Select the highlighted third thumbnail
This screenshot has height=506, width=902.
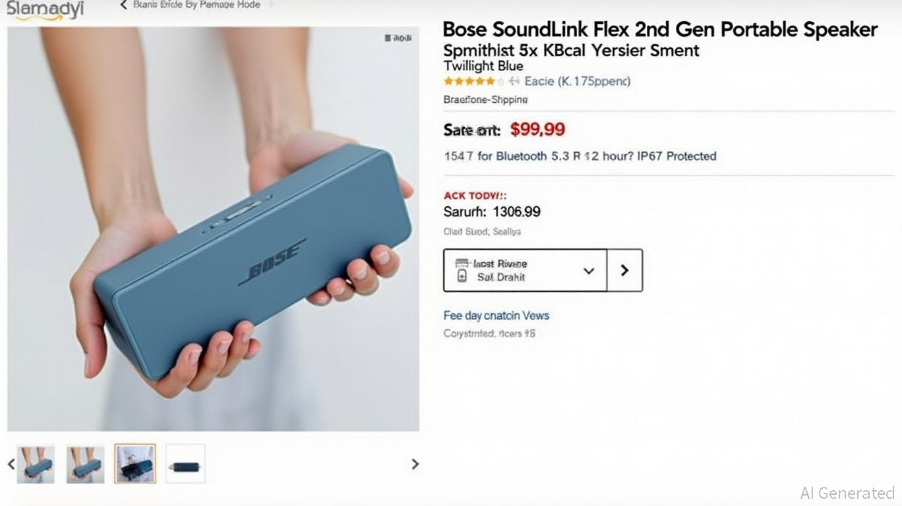tap(135, 464)
